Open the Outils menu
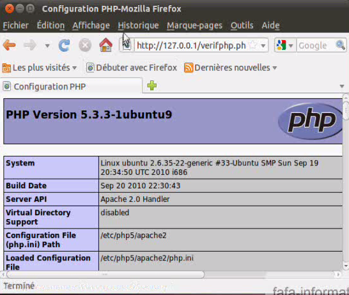This screenshot has height=295, width=349. click(242, 26)
